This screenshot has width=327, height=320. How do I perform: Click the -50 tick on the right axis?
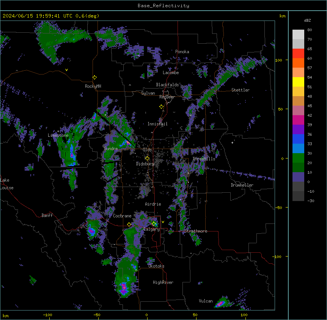coord(278,208)
